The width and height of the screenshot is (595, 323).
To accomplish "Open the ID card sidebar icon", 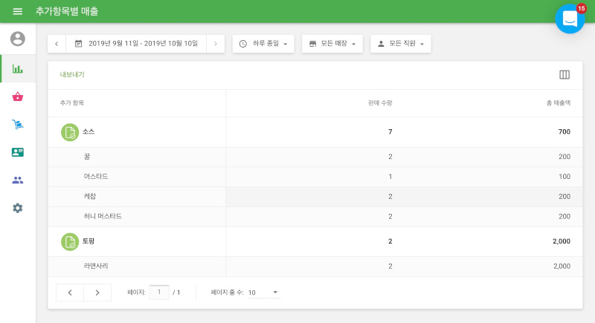I will click(18, 152).
